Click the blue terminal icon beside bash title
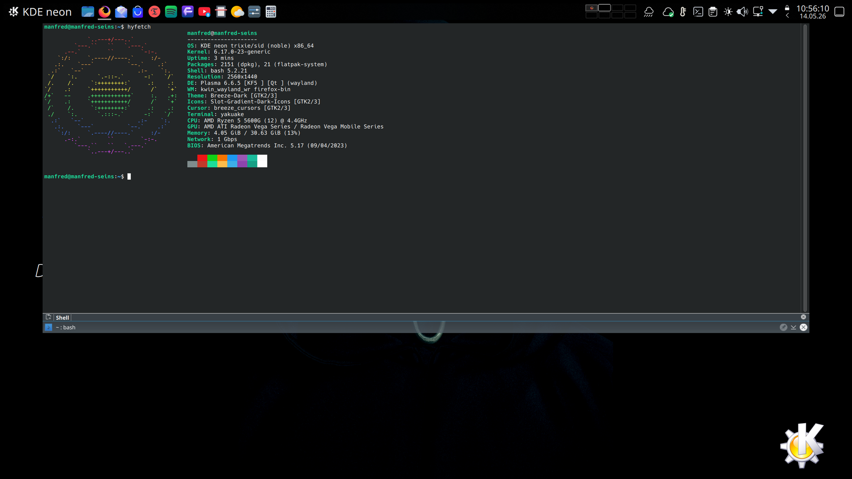This screenshot has width=852, height=479. coord(48,327)
